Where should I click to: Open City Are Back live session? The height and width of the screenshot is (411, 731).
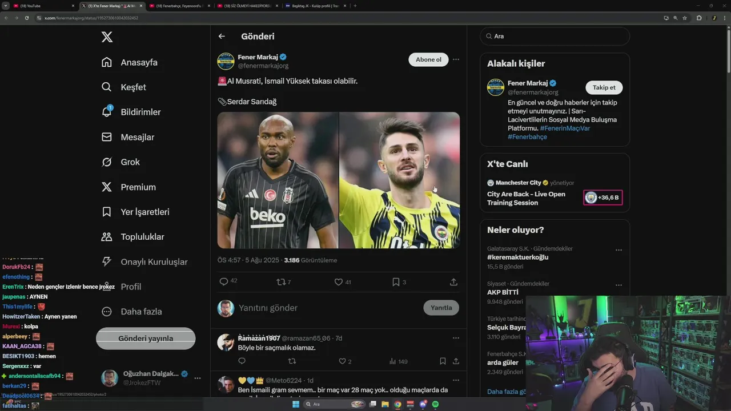526,198
